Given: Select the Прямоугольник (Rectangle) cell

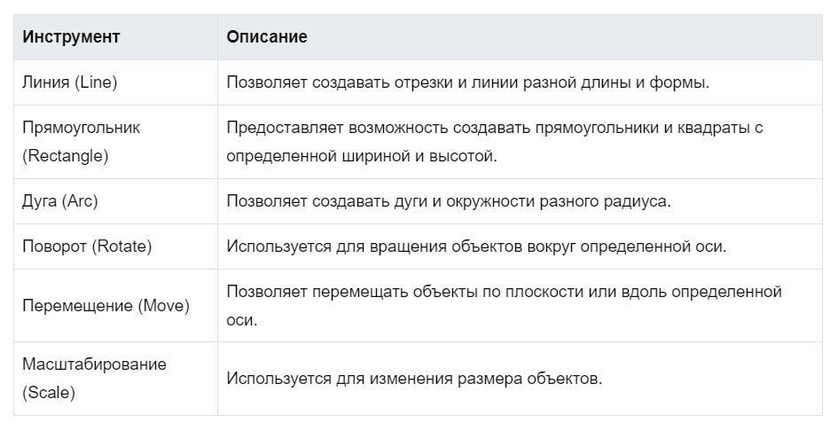Looking at the screenshot, I should pyautogui.click(x=115, y=142).
